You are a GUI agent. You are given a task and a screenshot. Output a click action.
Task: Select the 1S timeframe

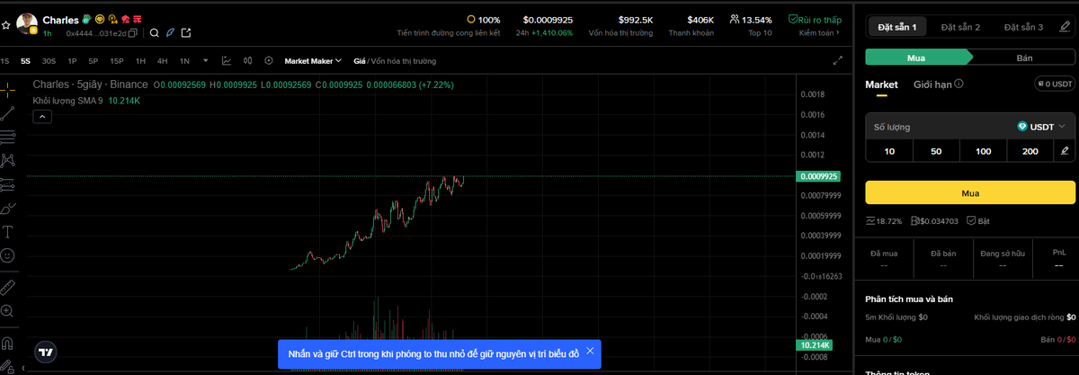[x=4, y=61]
